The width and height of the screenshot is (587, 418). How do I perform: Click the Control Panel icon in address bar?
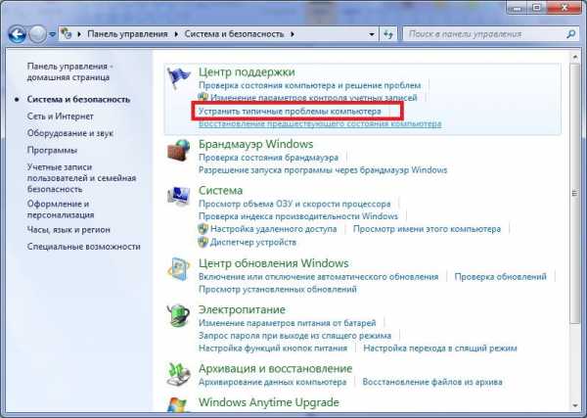(67, 33)
